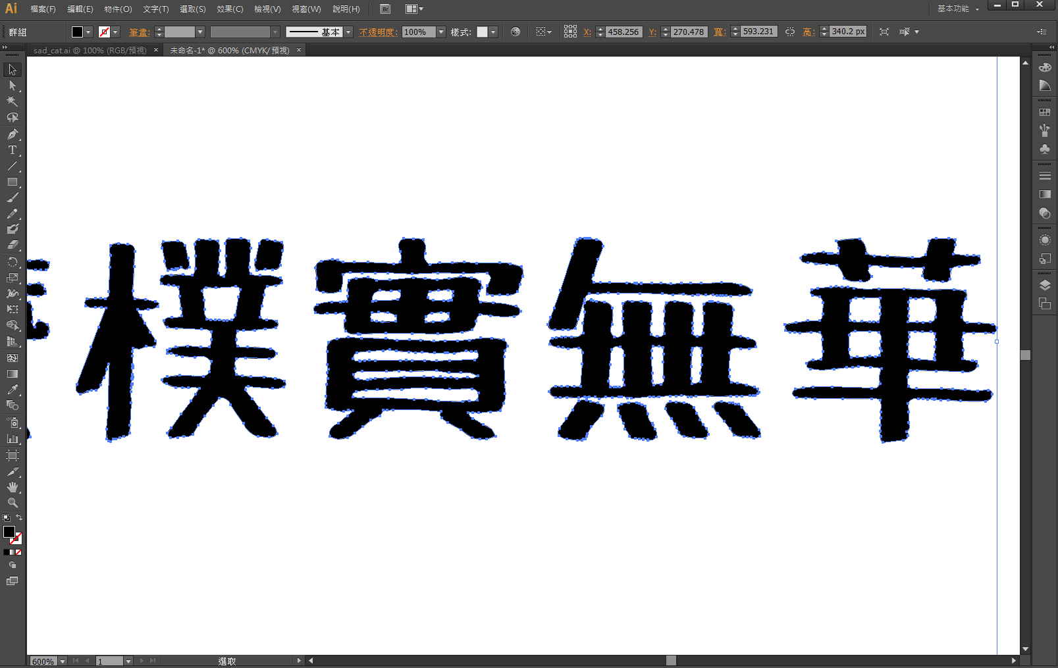Select the Lasso tool
Screen dimensions: 1058x668
(x=12, y=118)
